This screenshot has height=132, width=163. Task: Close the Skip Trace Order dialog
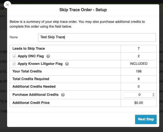pyautogui.click(x=7, y=5)
